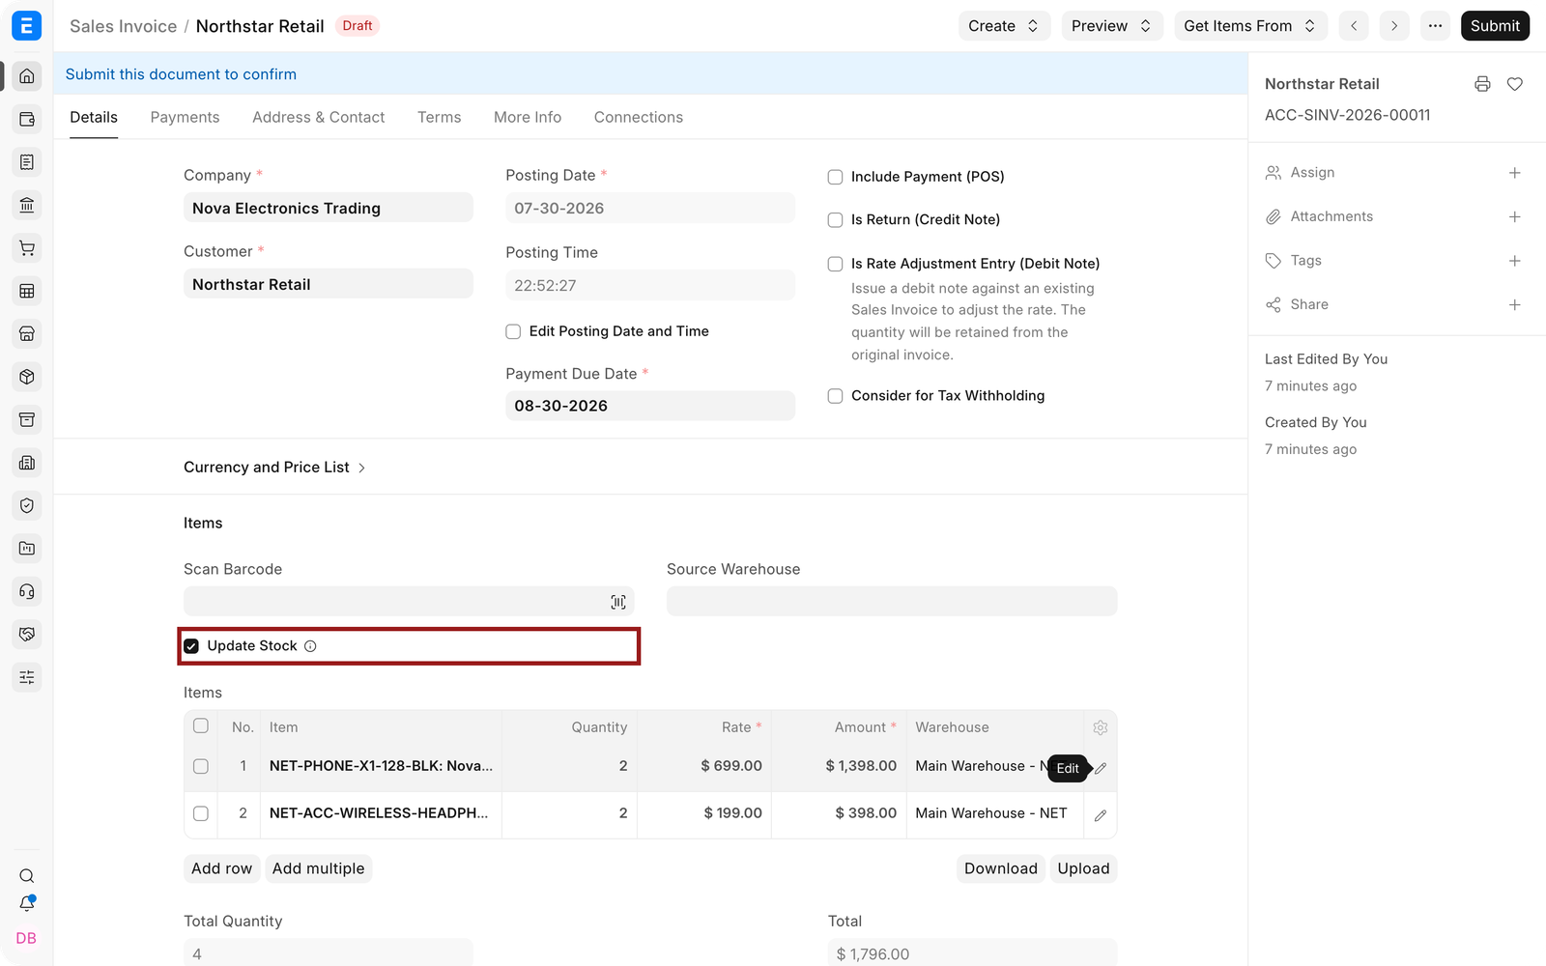
Task: Switch to Address & Contact tab
Action: (x=318, y=117)
